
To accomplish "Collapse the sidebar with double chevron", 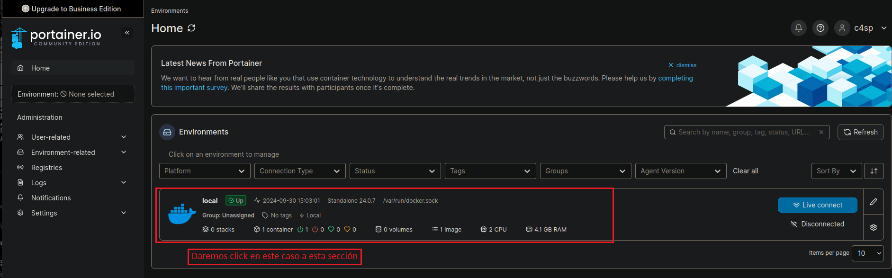I will (x=127, y=33).
